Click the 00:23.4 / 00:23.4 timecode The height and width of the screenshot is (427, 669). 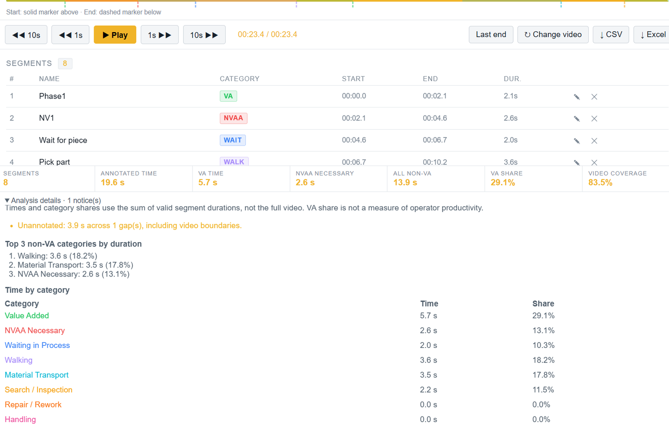pyautogui.click(x=268, y=34)
